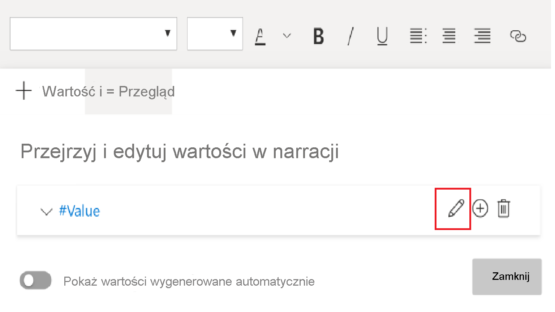
Task: Toggle italic formatting
Action: coord(350,36)
